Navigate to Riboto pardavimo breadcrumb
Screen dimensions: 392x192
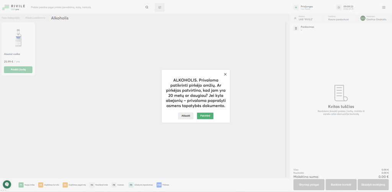click(x=35, y=18)
